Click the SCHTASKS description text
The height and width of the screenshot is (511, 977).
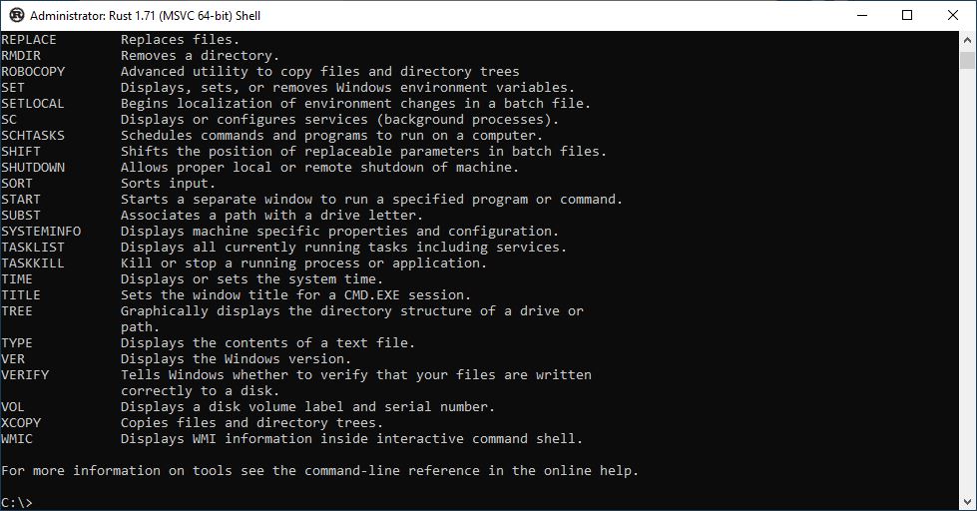[x=331, y=135]
